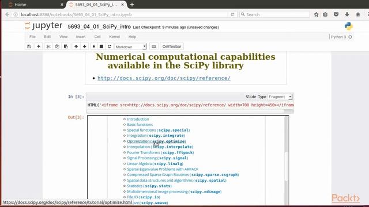Open Fourier Transforms scipy.fftpack link
The image size is (369, 207).
point(160,152)
